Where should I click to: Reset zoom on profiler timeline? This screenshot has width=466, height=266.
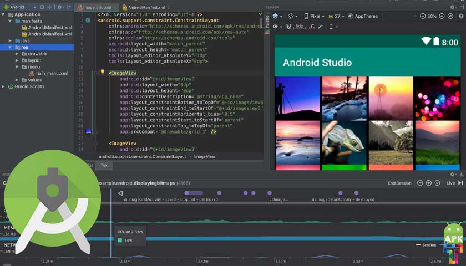(x=437, y=183)
